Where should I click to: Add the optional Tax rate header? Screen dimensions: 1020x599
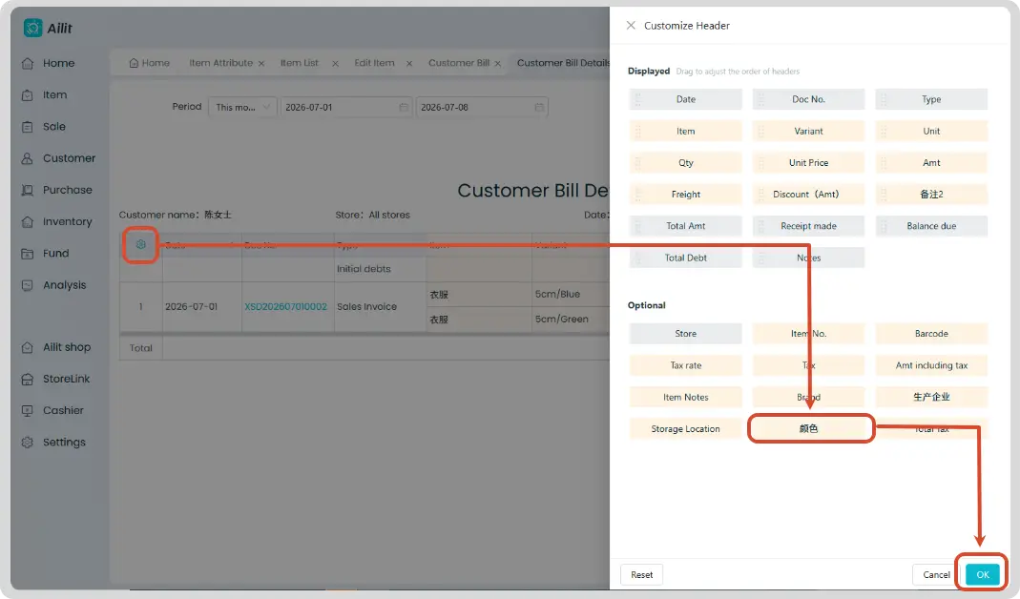click(x=686, y=365)
